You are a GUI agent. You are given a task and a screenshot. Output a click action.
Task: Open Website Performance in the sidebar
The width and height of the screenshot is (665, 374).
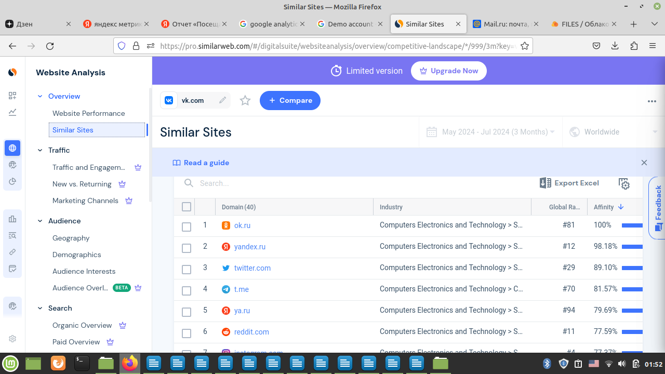tap(88, 113)
